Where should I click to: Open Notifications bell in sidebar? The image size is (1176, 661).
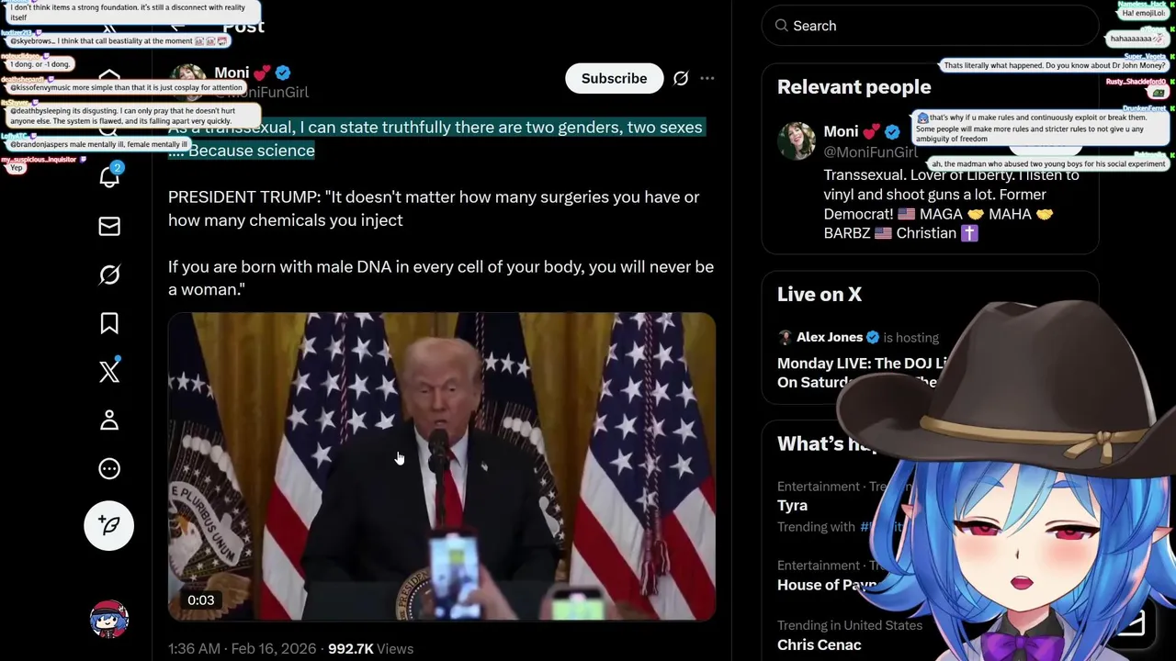tap(109, 176)
